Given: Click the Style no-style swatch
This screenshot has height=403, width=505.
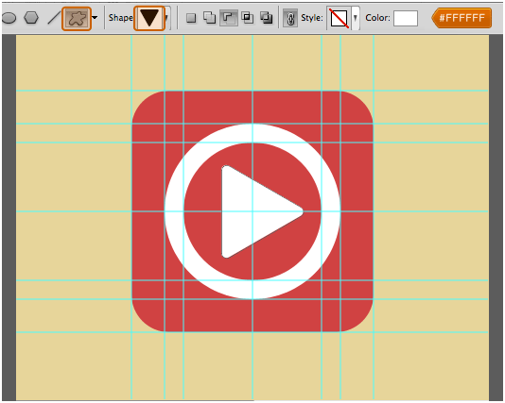Looking at the screenshot, I should (x=339, y=18).
